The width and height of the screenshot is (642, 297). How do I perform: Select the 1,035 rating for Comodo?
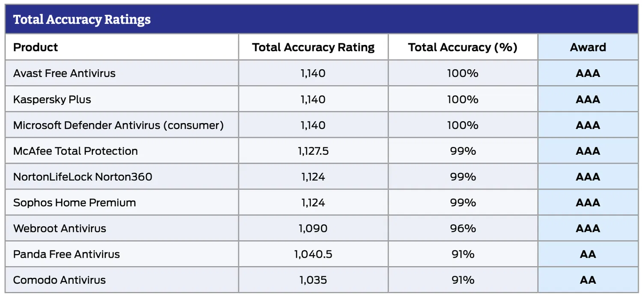coord(313,280)
